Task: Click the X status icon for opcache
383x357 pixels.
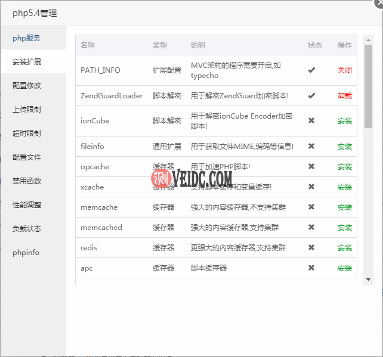Action: coord(311,167)
